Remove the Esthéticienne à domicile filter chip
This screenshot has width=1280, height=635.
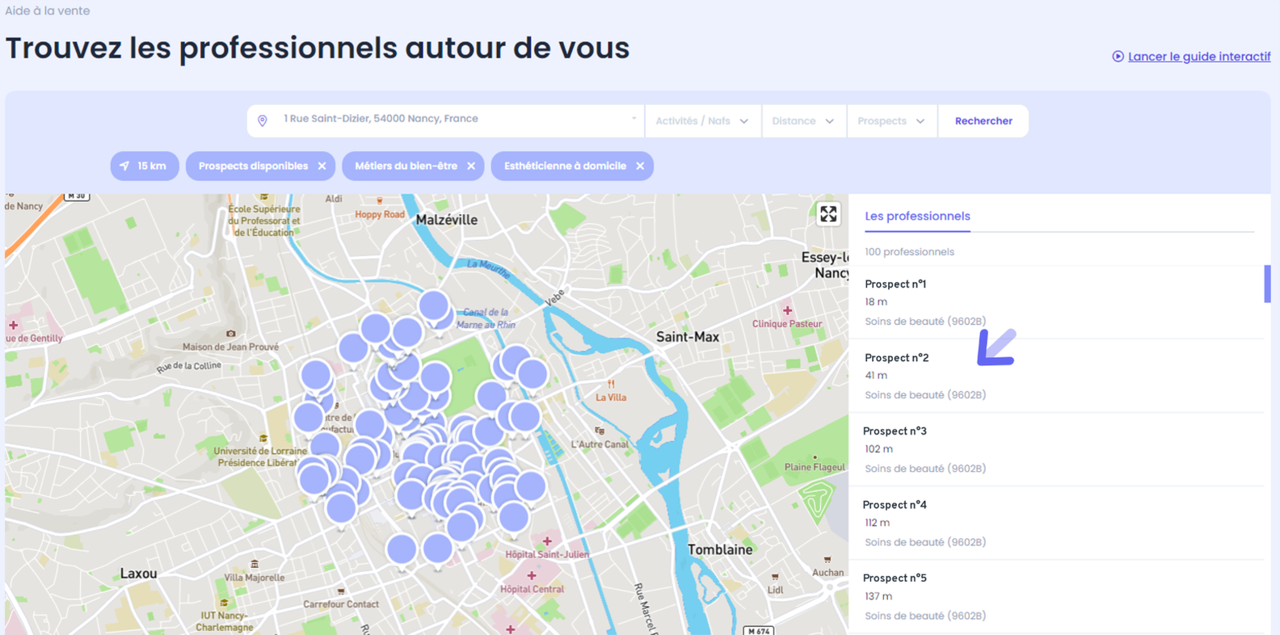(x=640, y=166)
